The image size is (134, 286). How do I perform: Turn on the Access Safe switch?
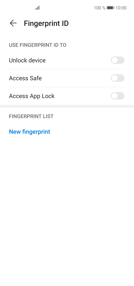118,78
